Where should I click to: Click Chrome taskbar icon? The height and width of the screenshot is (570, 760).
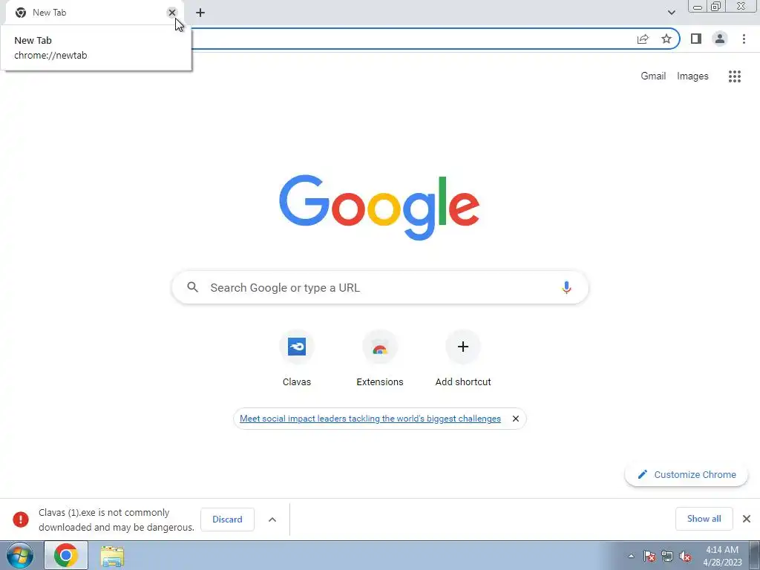pyautogui.click(x=66, y=555)
